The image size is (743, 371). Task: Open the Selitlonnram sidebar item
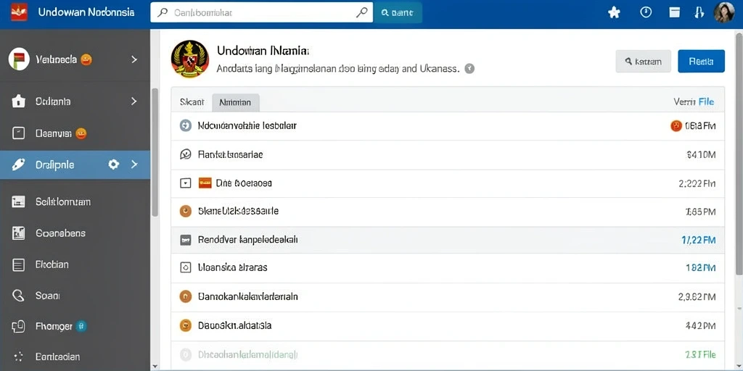(x=75, y=201)
